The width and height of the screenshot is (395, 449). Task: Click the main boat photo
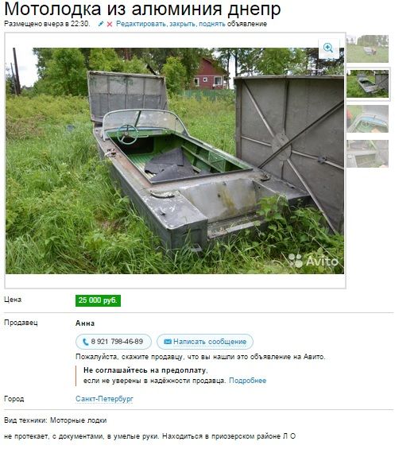pyautogui.click(x=175, y=161)
